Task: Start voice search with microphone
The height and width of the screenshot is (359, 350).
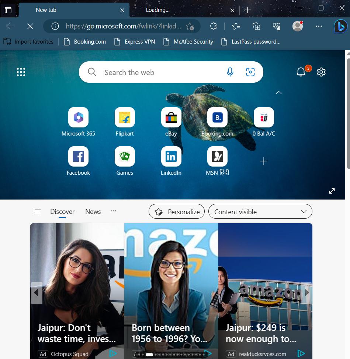Action: point(230,72)
